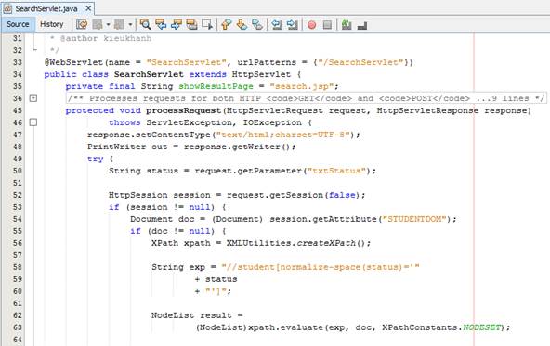Screen dimensions: 550x346
Task: Click the collapsed comment '...9 lines' box
Action: tap(306, 98)
